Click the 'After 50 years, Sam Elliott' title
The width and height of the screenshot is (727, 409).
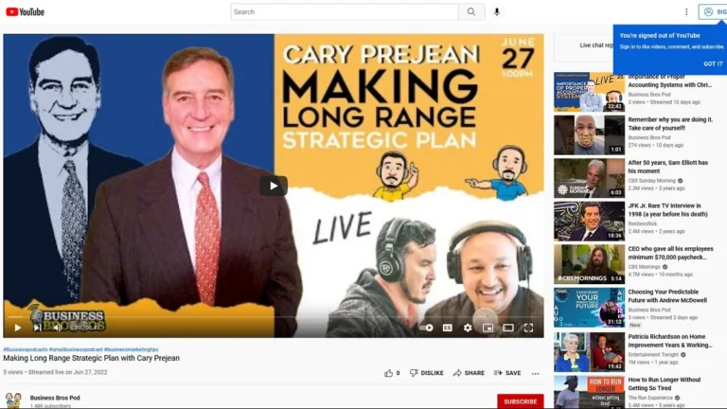[667, 167]
